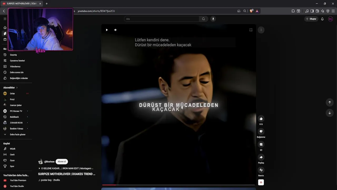Remix this Short
This screenshot has width=337, height=190.
click(261, 170)
